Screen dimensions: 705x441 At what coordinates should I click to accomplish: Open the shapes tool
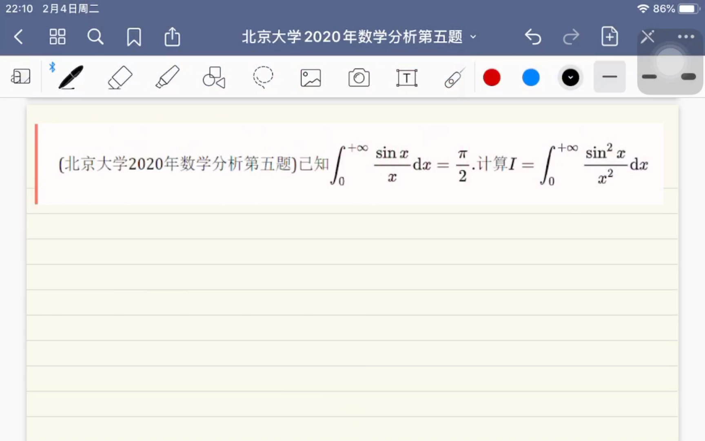[213, 77]
